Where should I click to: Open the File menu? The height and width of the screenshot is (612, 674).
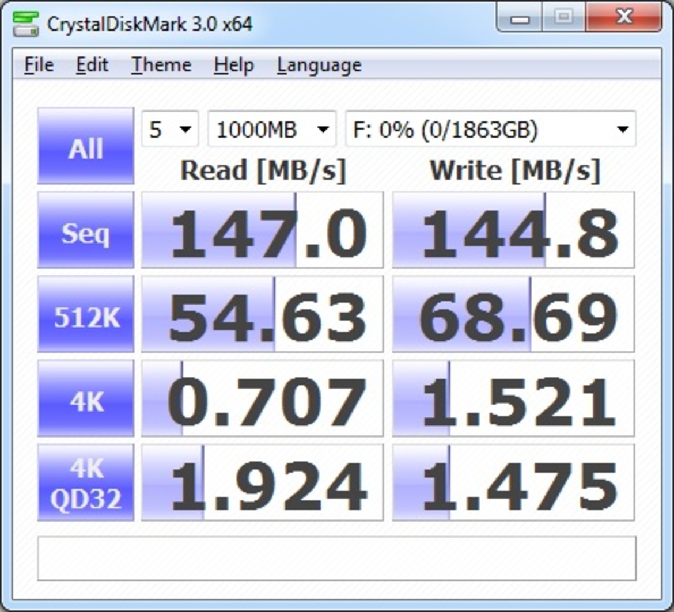[39, 65]
